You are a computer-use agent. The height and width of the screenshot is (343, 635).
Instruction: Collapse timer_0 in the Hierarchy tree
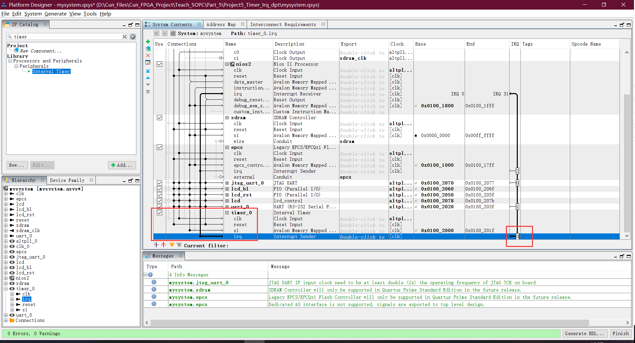6,289
